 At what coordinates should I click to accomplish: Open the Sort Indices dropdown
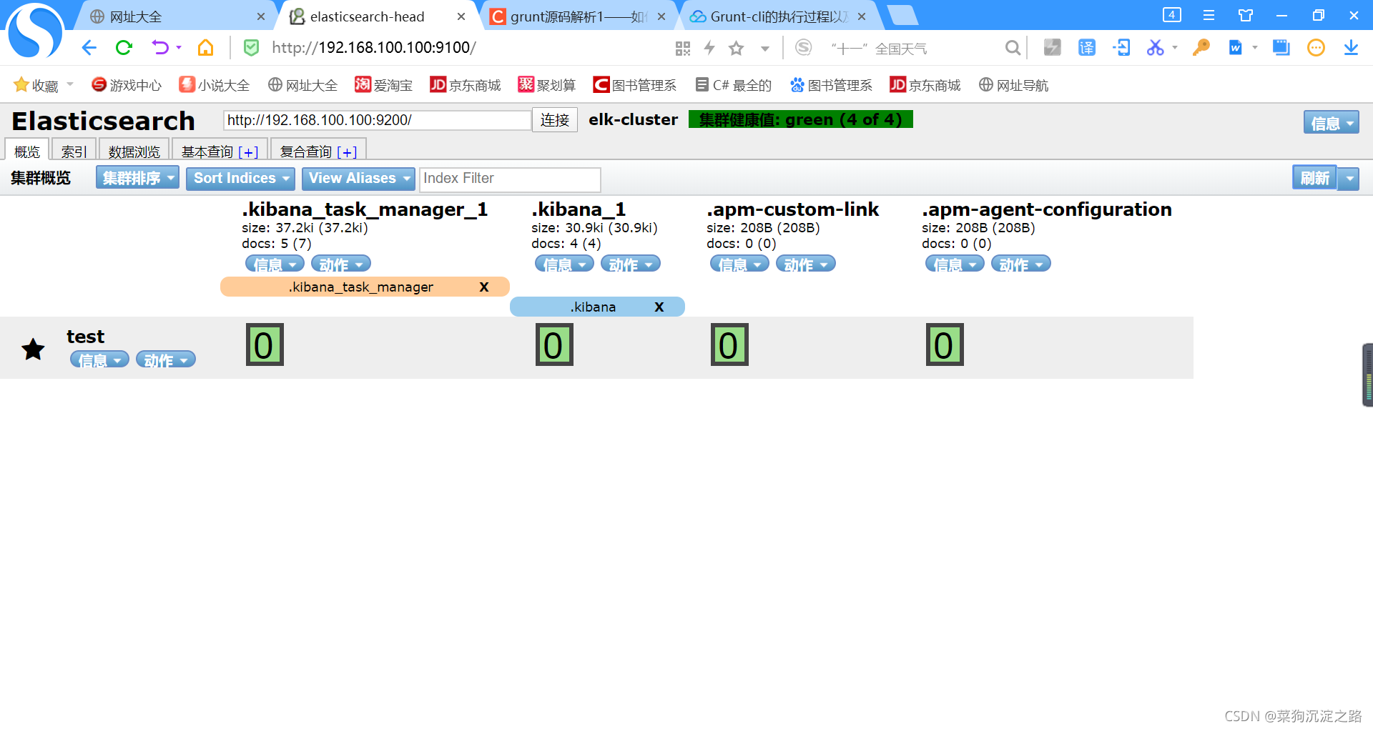click(x=240, y=178)
